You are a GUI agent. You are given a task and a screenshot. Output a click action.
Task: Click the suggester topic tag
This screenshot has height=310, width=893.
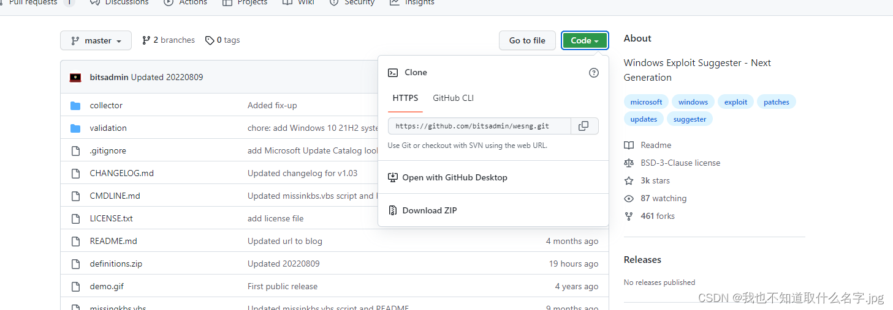[690, 119]
